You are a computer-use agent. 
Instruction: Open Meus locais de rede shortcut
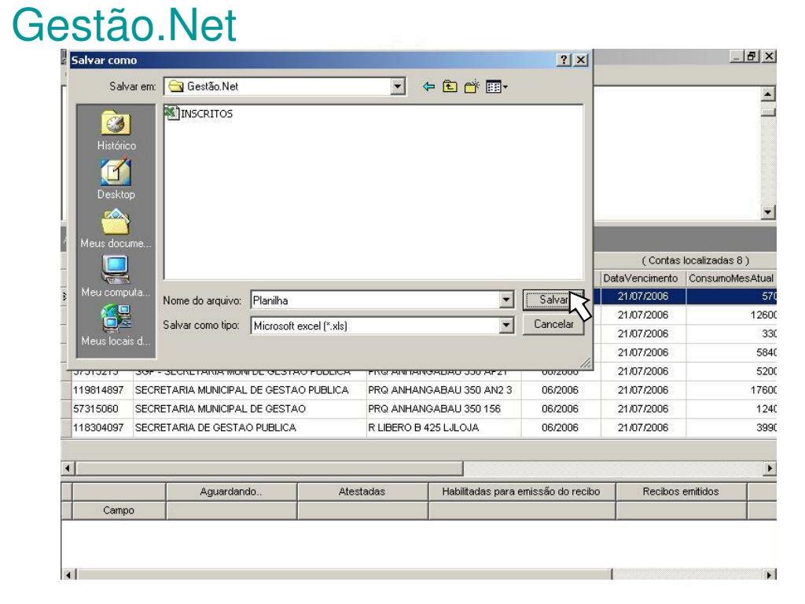[116, 326]
